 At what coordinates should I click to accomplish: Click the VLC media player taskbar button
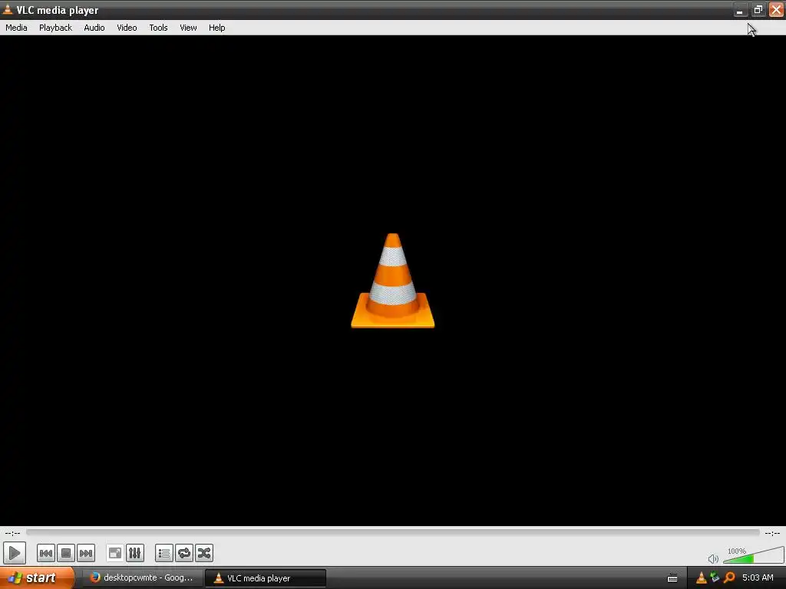tap(266, 578)
